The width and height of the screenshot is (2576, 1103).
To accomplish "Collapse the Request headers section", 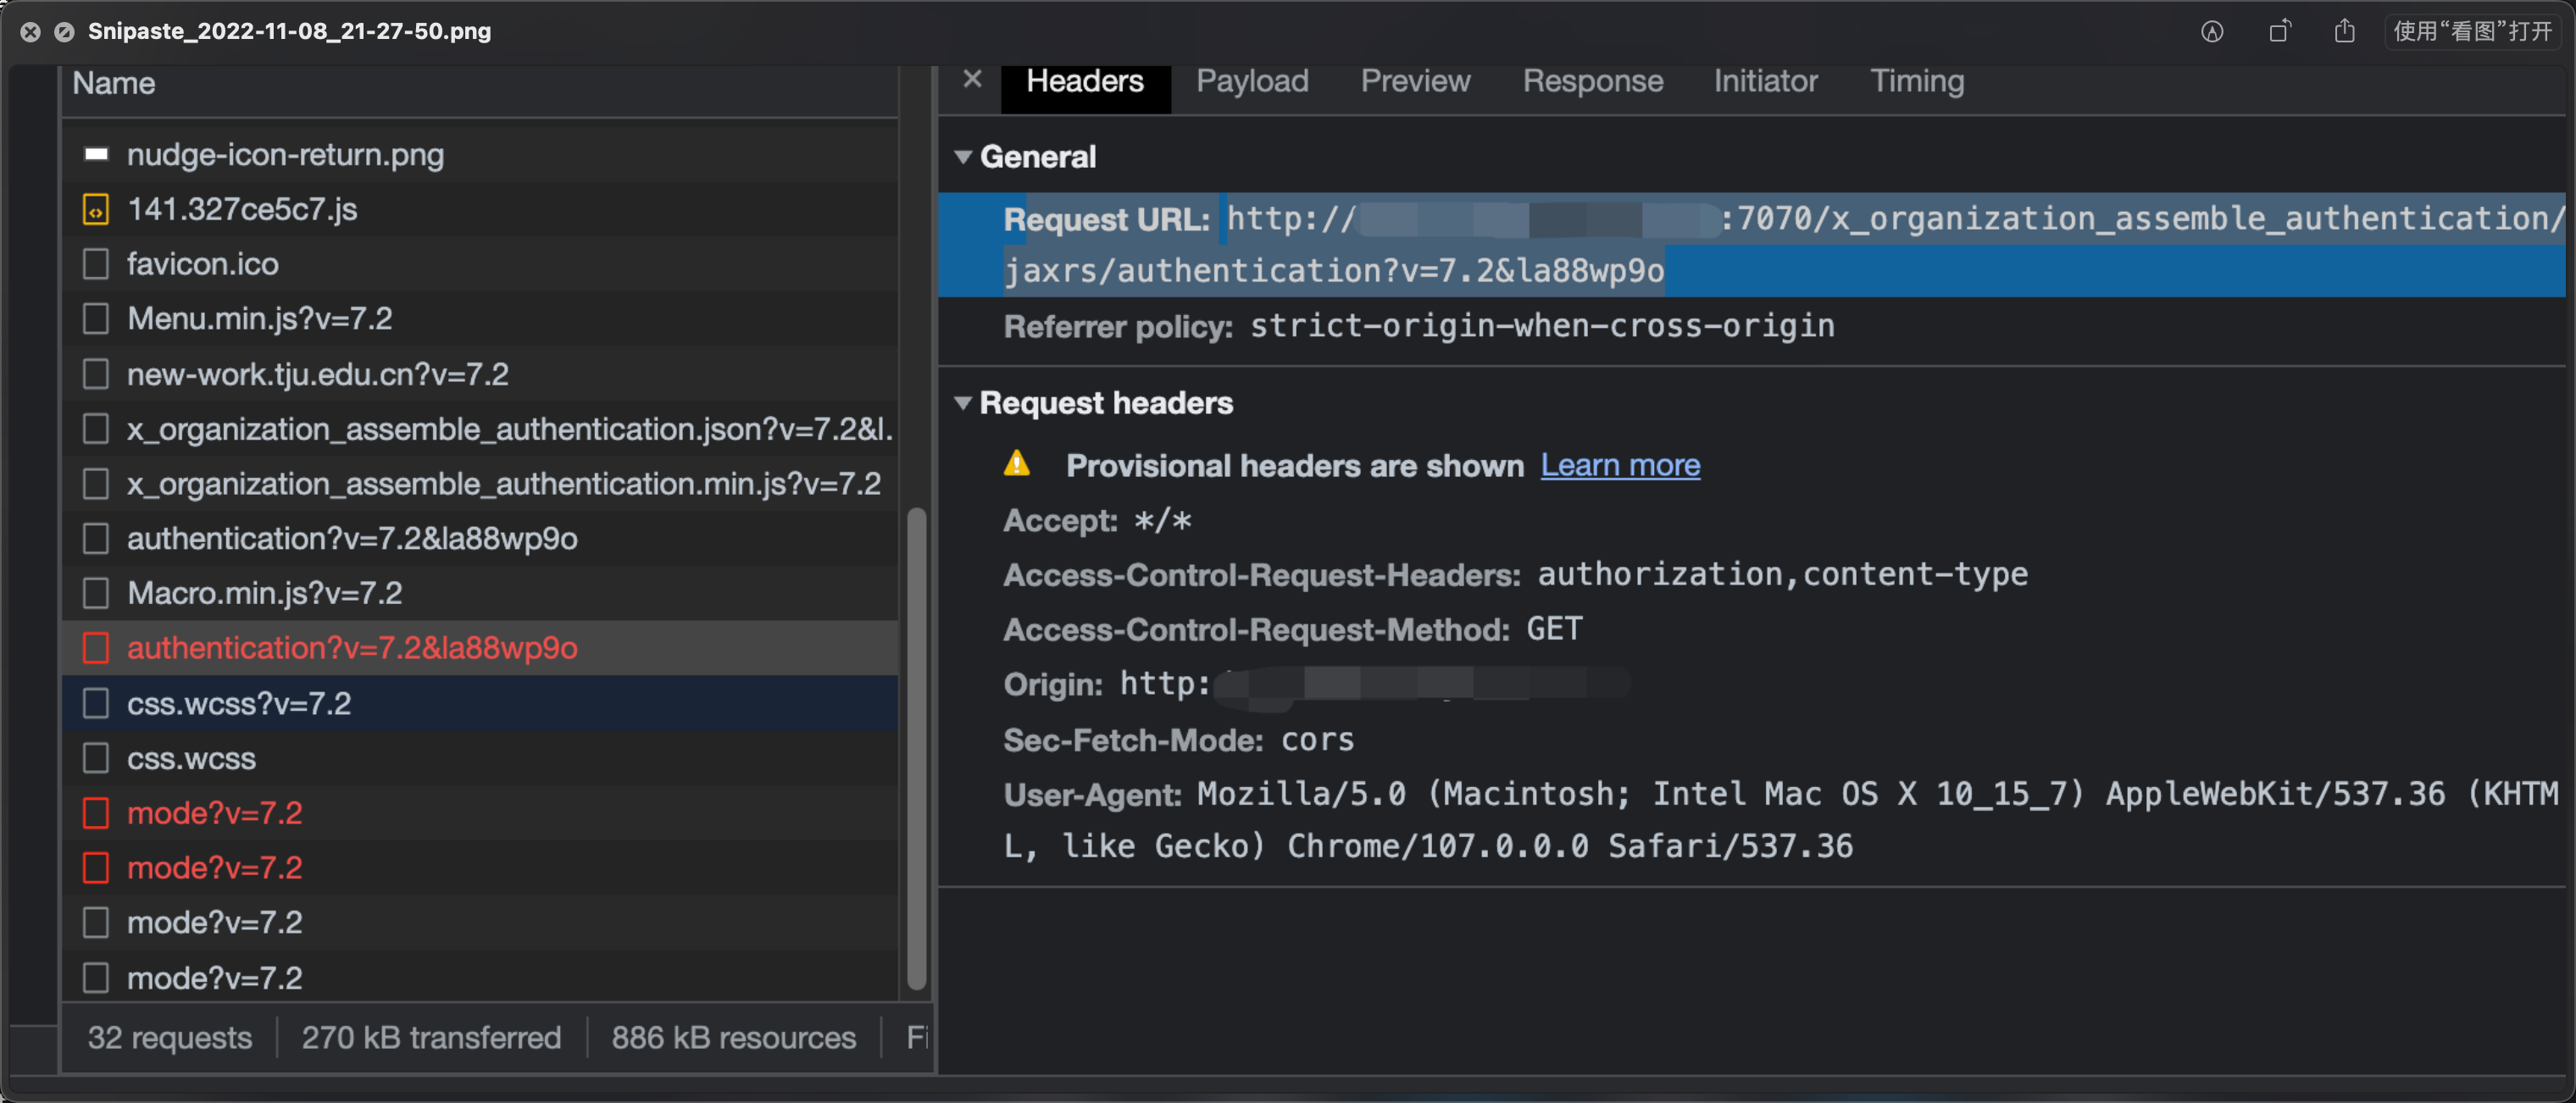I will tap(963, 403).
